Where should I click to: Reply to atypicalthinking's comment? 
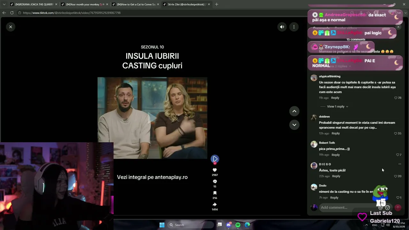pos(335,98)
